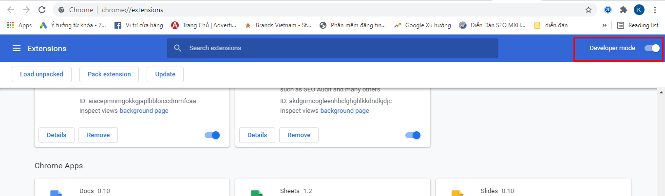665x196 pixels.
Task: Open the diễn đàn bookmark folder
Action: tap(551, 25)
